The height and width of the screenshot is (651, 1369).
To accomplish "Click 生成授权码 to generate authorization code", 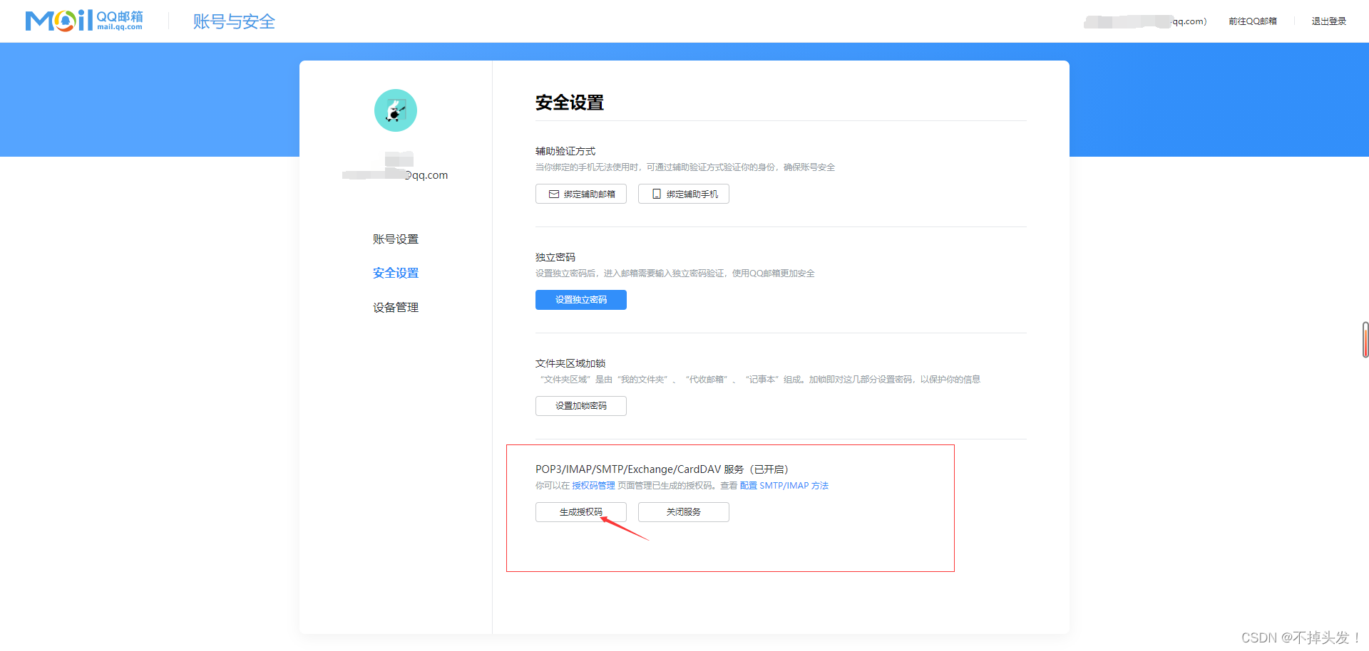I will 580,511.
